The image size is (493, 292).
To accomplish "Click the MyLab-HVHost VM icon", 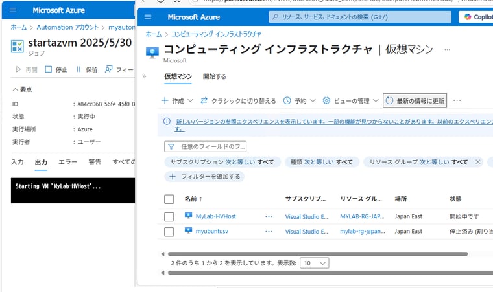I will (188, 216).
